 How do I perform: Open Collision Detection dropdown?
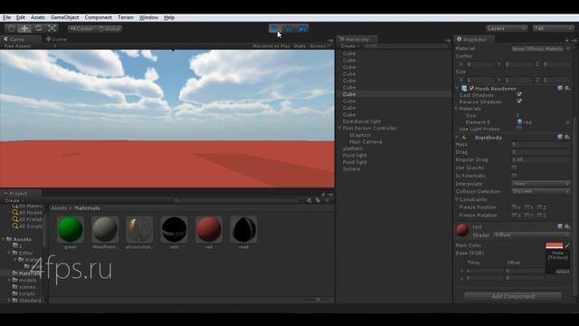click(x=541, y=191)
